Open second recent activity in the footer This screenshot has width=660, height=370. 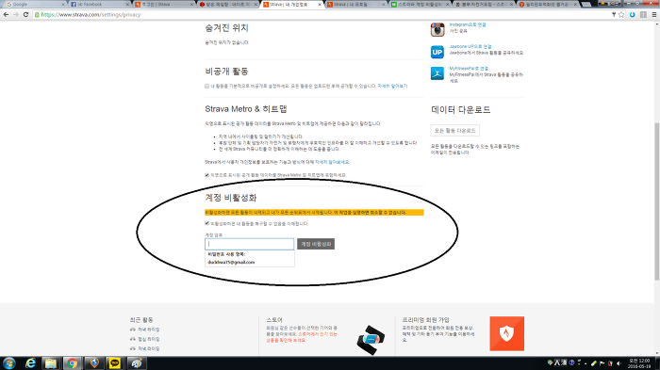coord(149,339)
